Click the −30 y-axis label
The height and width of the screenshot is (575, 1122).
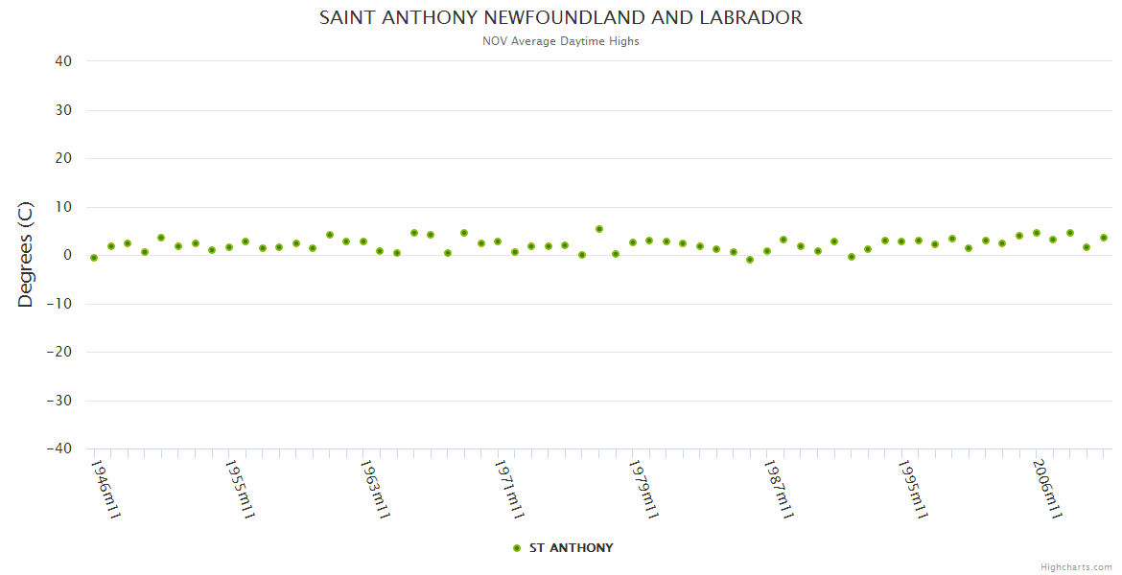coord(58,401)
